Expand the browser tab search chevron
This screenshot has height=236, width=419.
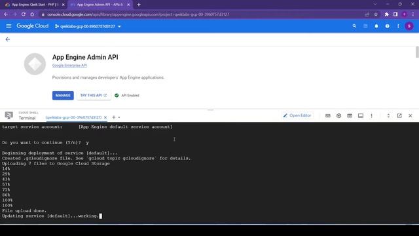[x=375, y=5]
